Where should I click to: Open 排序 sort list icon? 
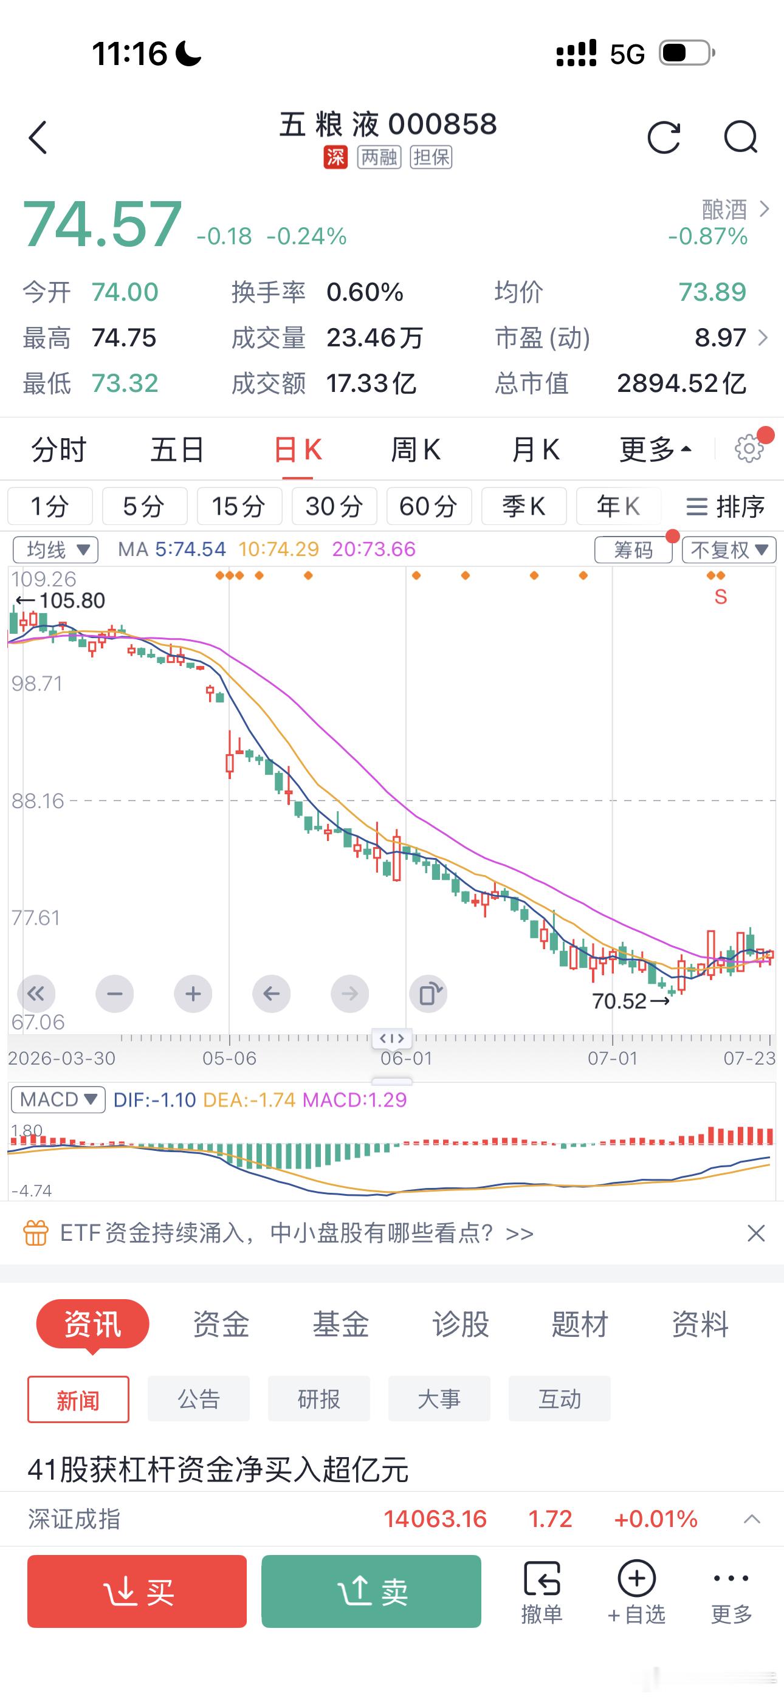point(724,507)
